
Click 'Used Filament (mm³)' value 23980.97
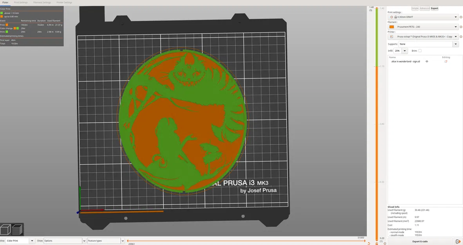pos(419,221)
